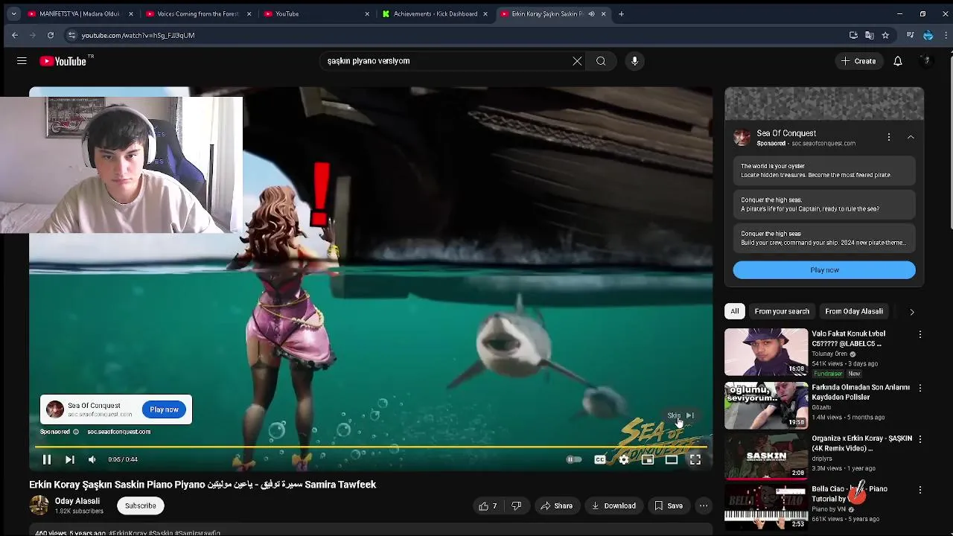
Task: Open the browser three-dot menu
Action: point(946,35)
